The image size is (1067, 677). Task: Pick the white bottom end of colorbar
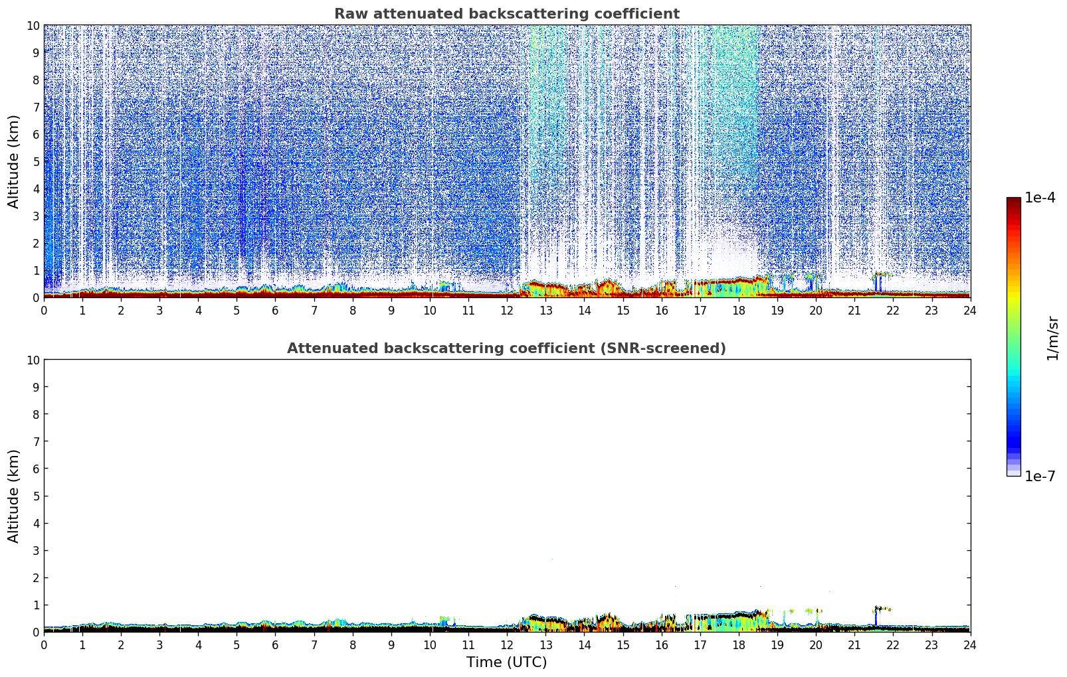[x=1013, y=473]
